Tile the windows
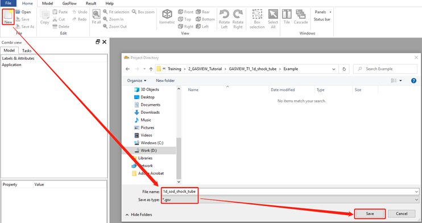This screenshot has width=422, height=223. coord(287,16)
